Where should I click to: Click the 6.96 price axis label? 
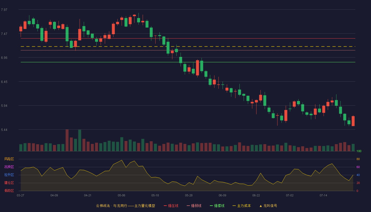pos(4,58)
